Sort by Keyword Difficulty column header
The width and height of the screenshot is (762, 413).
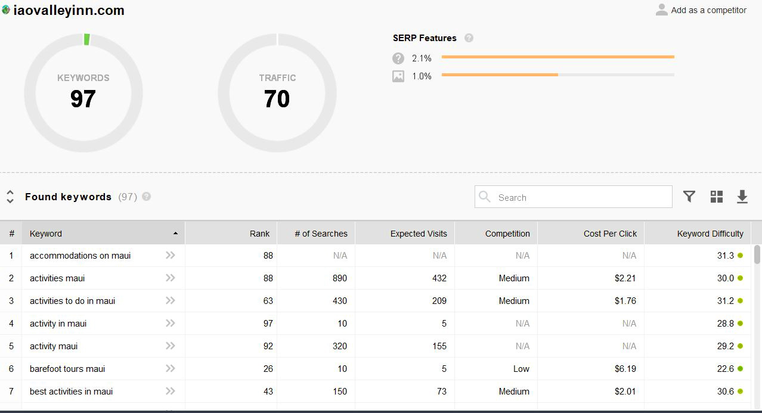click(x=710, y=234)
